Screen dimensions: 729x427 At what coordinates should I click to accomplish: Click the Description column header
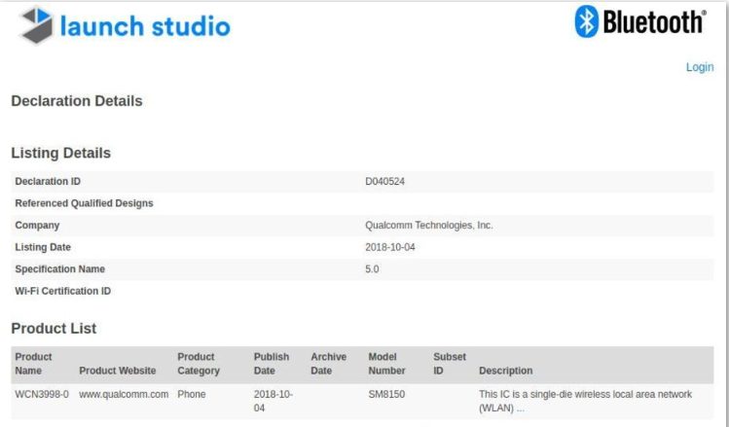505,371
